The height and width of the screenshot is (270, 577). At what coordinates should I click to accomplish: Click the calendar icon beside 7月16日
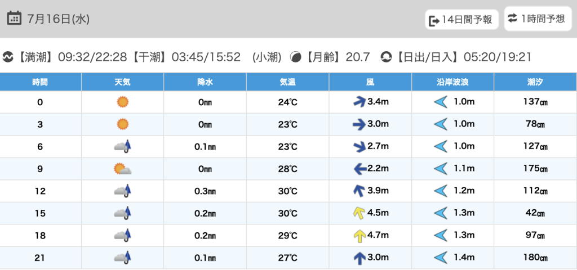pos(15,19)
